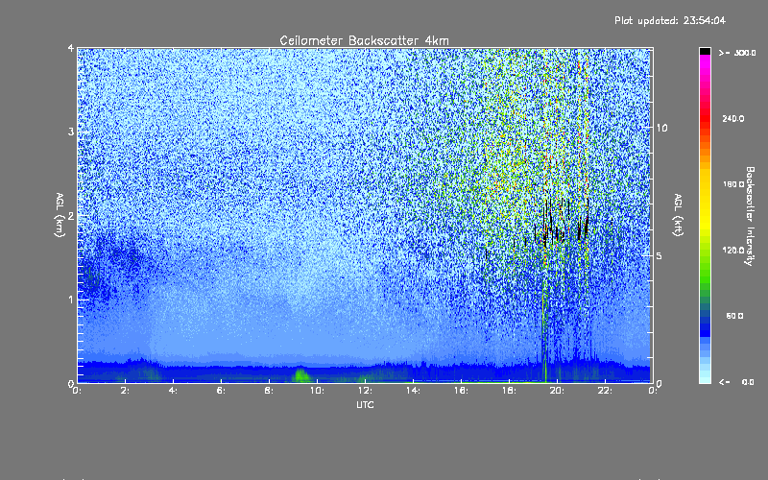This screenshot has width=768, height=480.
Task: Click the "240.0" colorbar value
Action: [x=733, y=118]
